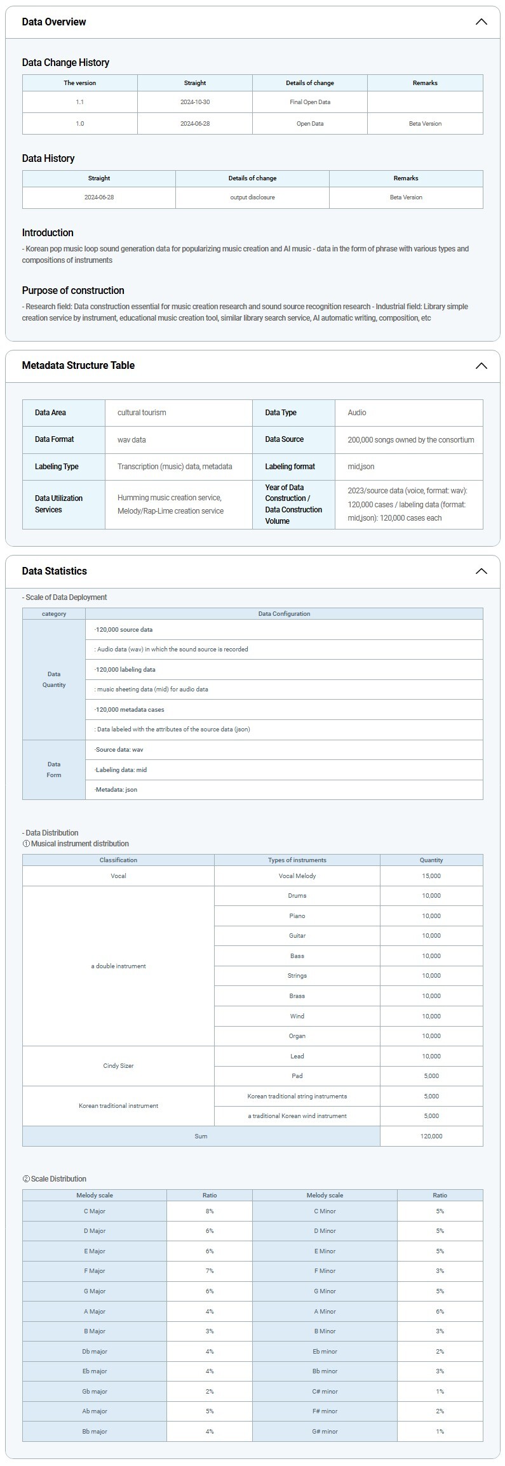
Task: Click the G# minor scale cell
Action: pyautogui.click(x=325, y=1432)
